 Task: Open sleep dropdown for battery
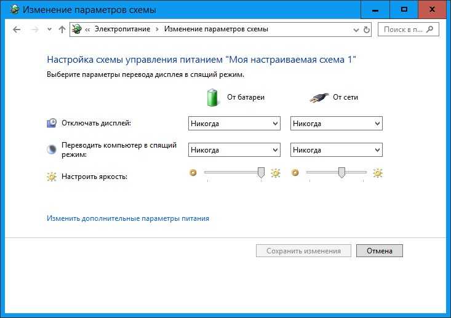[234, 150]
